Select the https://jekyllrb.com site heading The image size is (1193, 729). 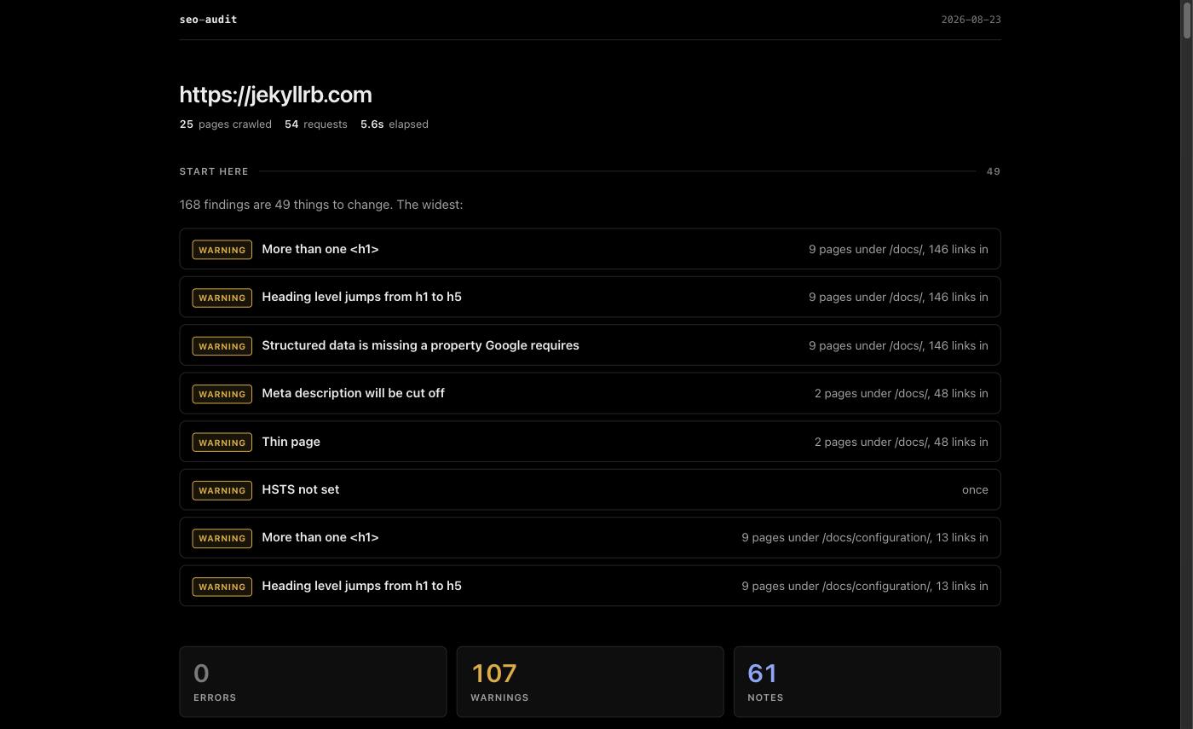[x=276, y=95]
